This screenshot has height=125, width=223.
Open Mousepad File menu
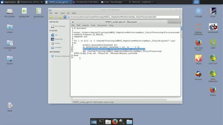(73, 25)
